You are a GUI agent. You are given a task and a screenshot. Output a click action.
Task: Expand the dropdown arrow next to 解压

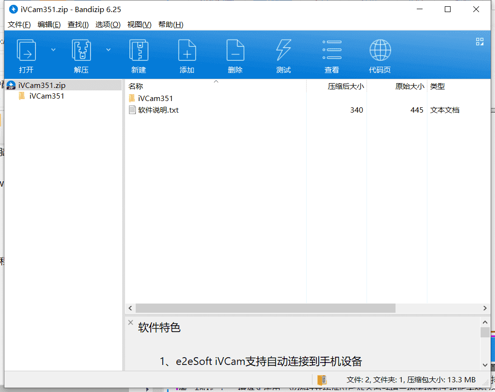coord(108,50)
